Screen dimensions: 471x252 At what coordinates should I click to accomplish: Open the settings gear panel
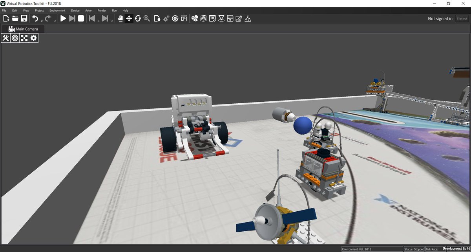33,38
